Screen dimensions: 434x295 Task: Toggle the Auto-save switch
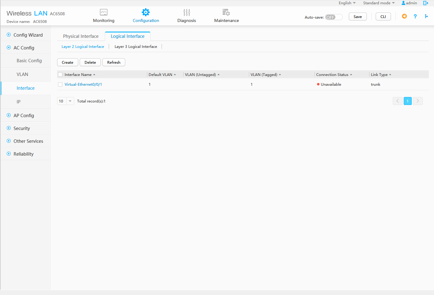[x=334, y=17]
